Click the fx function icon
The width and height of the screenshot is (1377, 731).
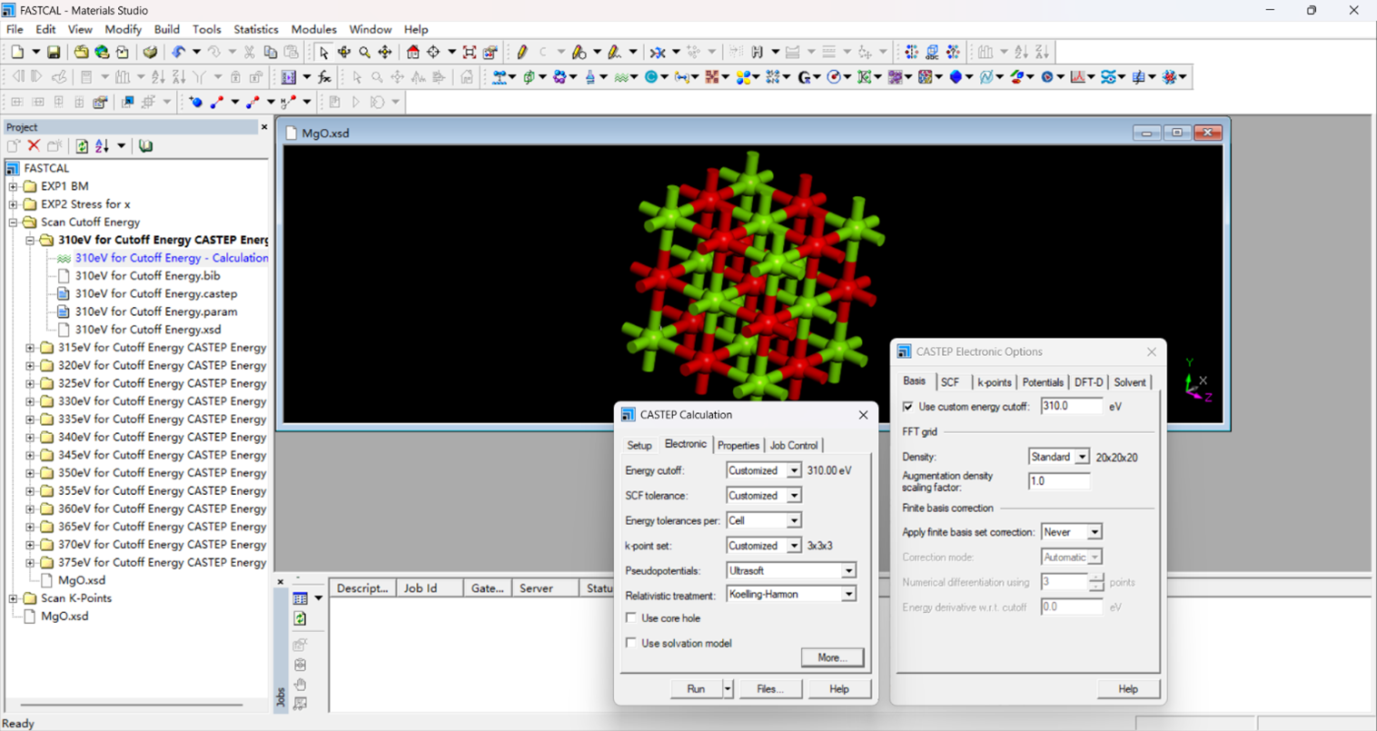[x=324, y=77]
